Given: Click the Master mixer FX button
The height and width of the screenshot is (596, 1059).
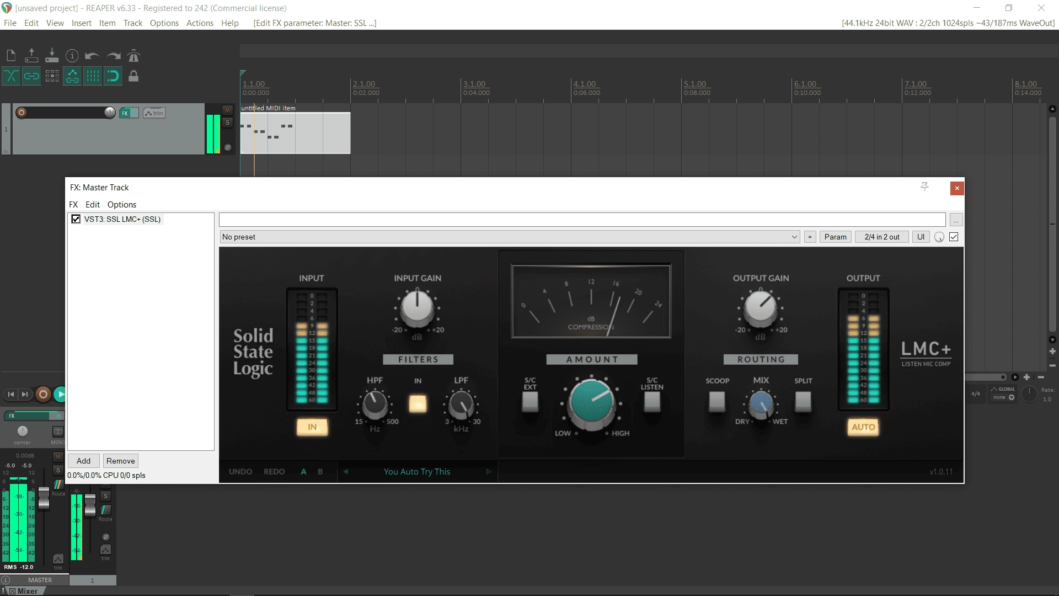Looking at the screenshot, I should [x=28, y=416].
